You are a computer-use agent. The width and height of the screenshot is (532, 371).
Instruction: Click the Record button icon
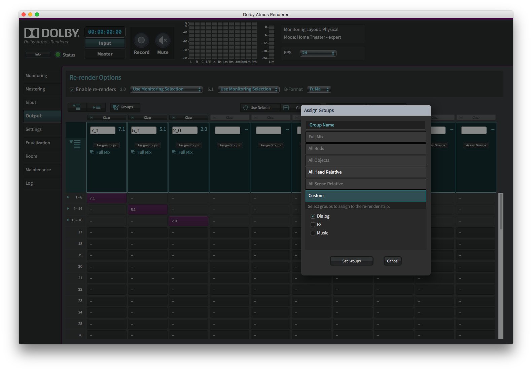[x=141, y=40]
